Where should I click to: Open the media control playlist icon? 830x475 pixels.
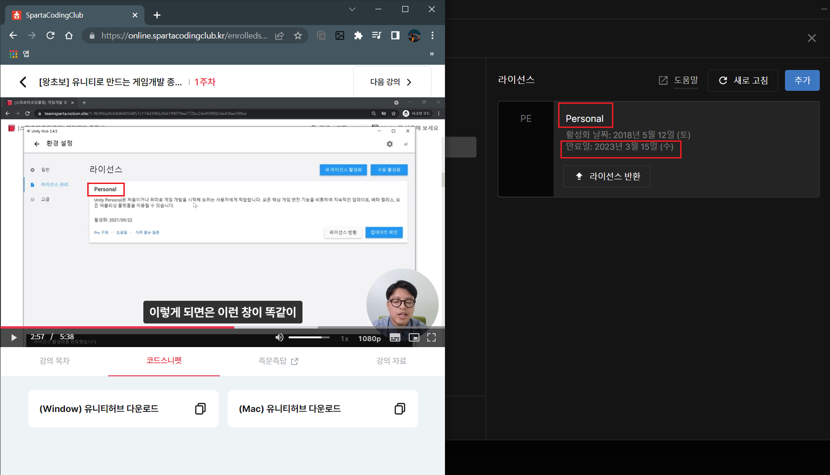point(377,36)
